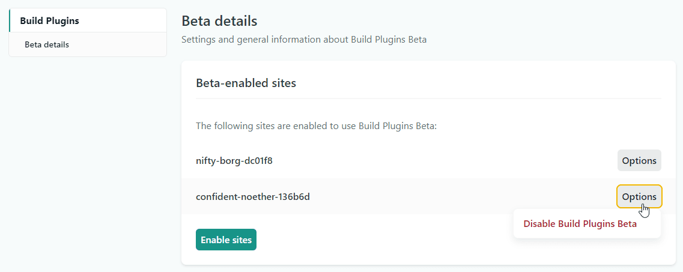This screenshot has height=272, width=683.
Task: Open the Build Plugins sidebar section
Action: coord(49,21)
